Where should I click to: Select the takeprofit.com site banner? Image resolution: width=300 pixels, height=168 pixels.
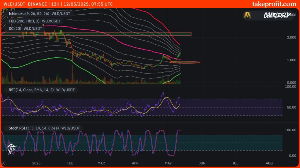[274, 4]
